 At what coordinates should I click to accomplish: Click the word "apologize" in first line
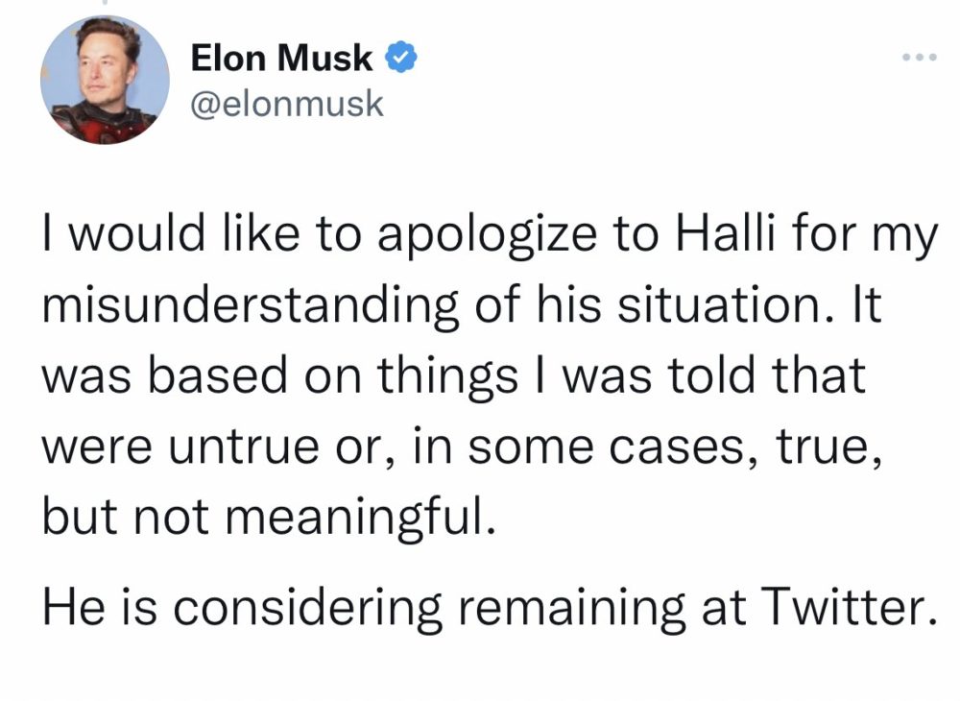(x=487, y=238)
